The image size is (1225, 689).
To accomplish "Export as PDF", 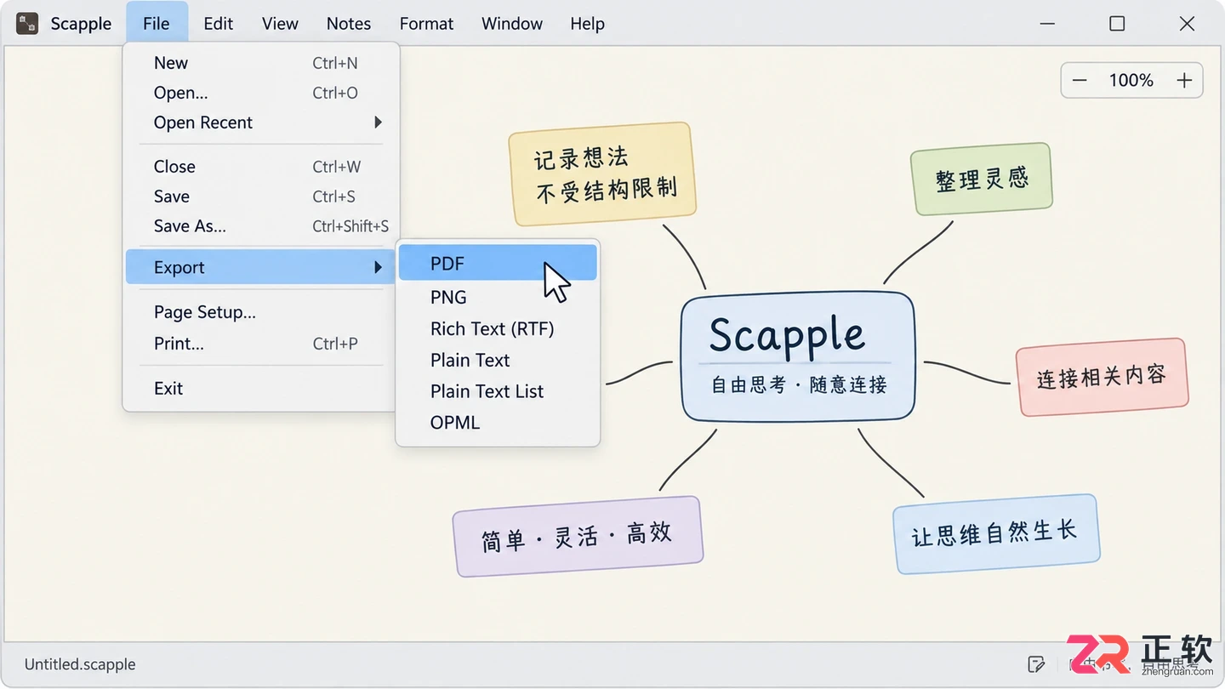I will [498, 264].
